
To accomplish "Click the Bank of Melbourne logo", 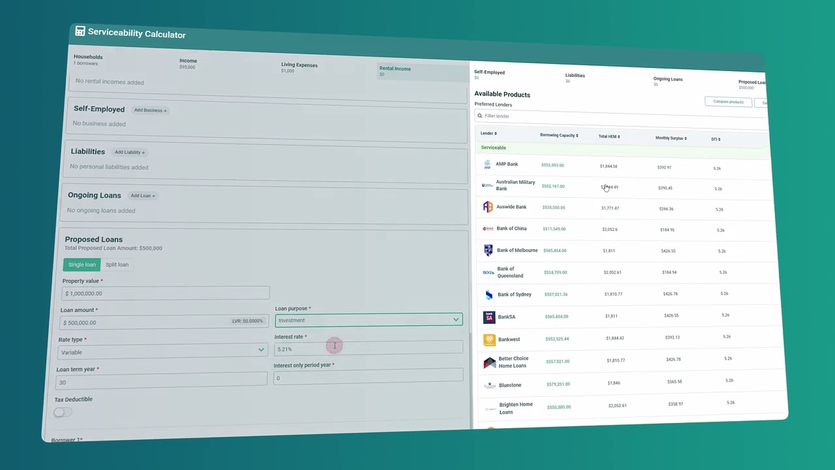I will (489, 250).
